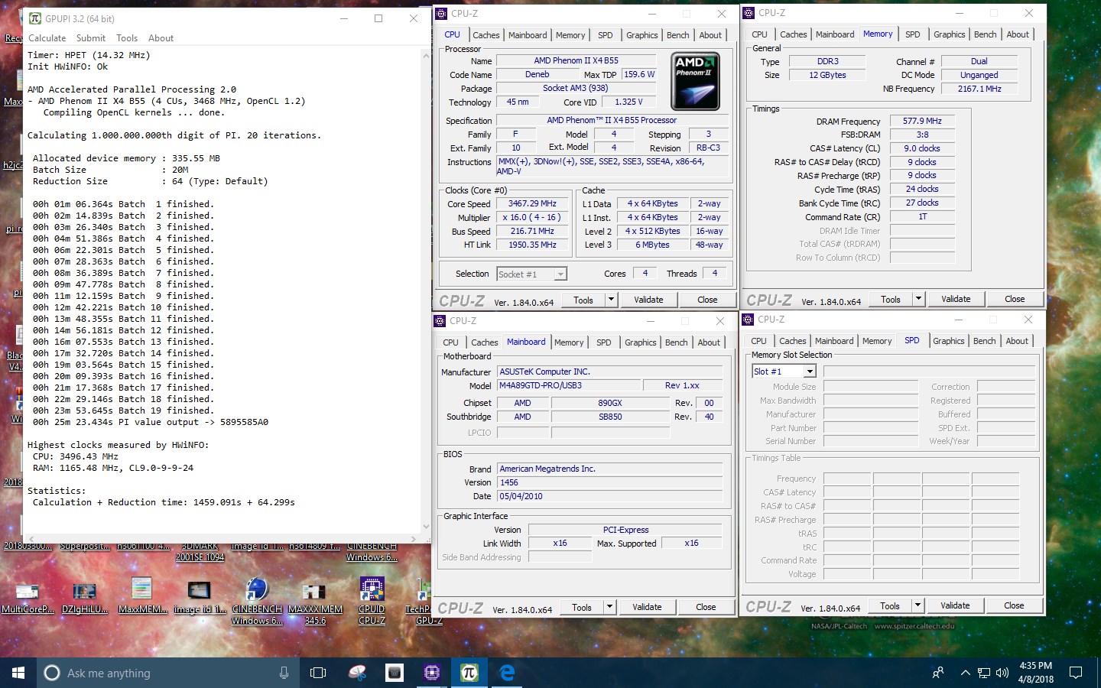Open the SPD tab in the CPU-Z Memory window

point(912,34)
